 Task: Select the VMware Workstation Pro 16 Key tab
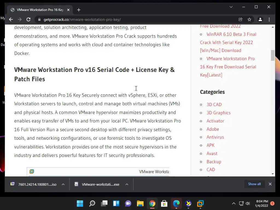[x=40, y=10]
